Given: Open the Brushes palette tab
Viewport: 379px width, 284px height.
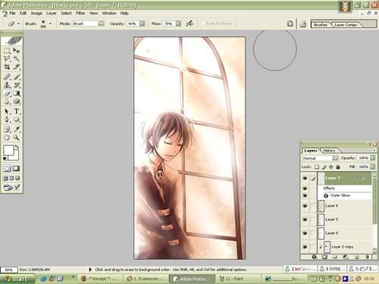Looking at the screenshot, I should (321, 25).
